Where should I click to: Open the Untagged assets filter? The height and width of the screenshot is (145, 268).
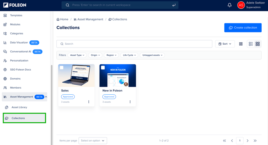152,55
